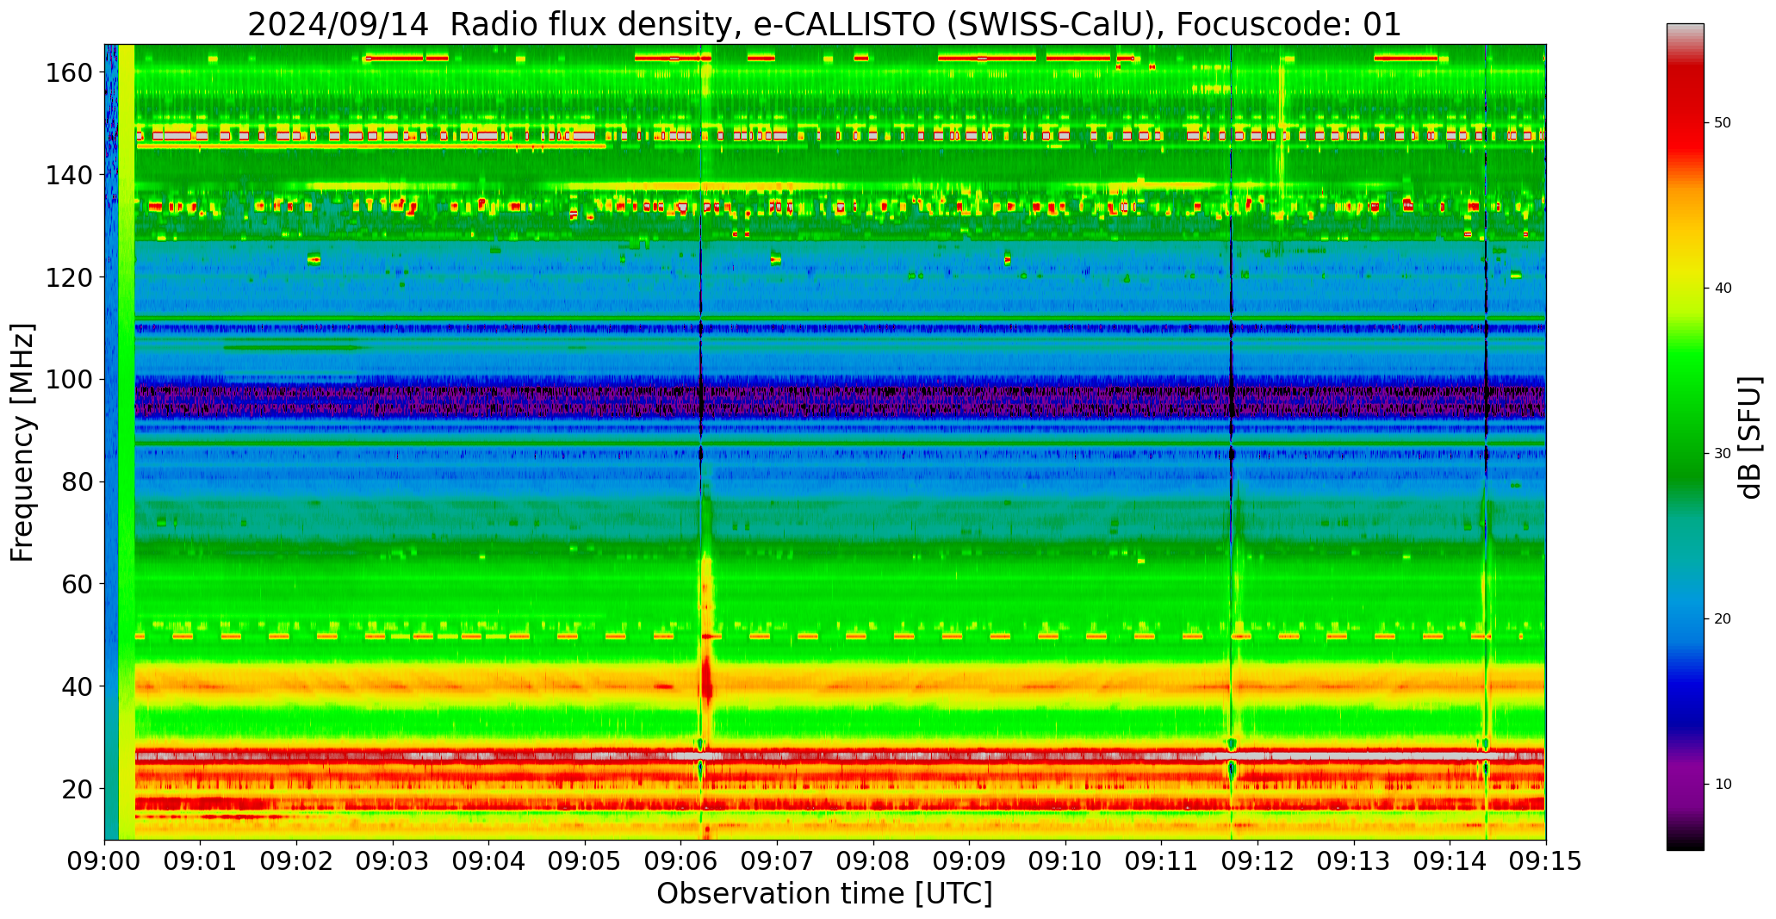
Task: Click the 09:15 time tick label
Action: tap(1545, 862)
